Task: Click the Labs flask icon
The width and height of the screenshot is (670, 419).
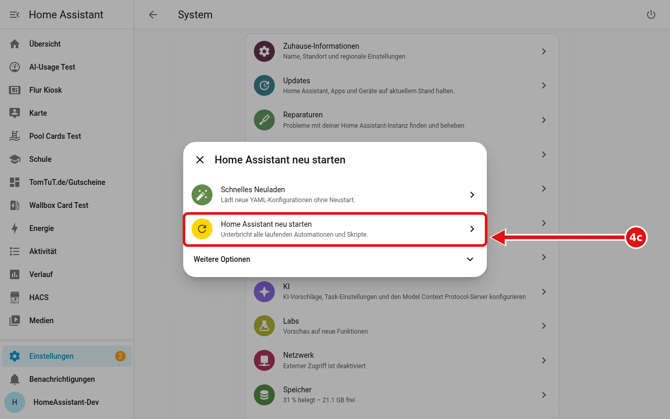Action: tap(264, 326)
